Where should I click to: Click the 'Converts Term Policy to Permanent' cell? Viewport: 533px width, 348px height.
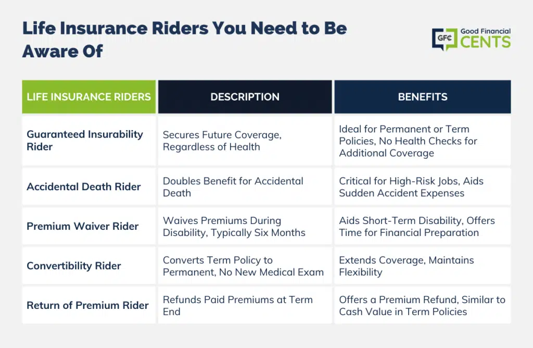click(x=245, y=266)
